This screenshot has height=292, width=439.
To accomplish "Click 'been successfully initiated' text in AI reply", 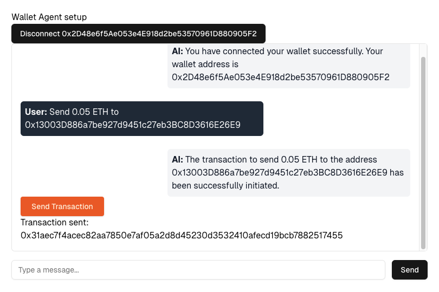I will (225, 186).
